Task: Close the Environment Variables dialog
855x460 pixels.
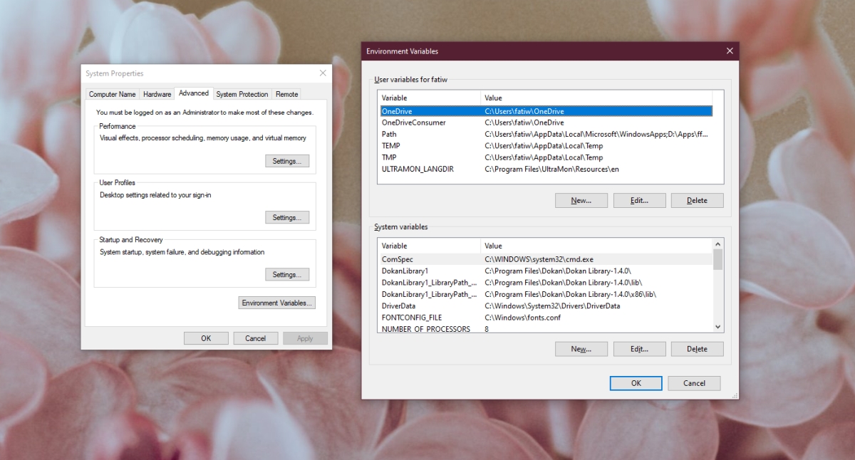Action: tap(729, 51)
